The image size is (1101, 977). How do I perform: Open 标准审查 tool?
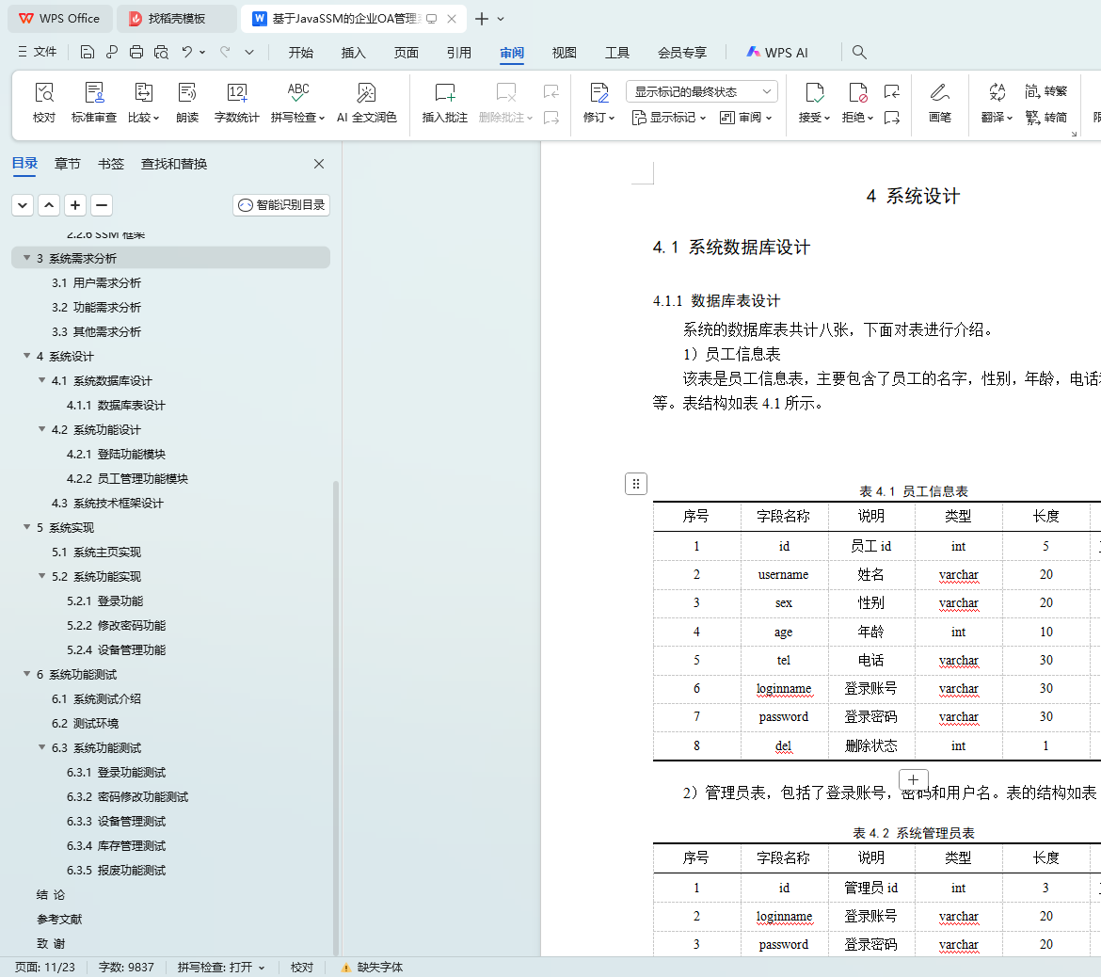tap(94, 103)
